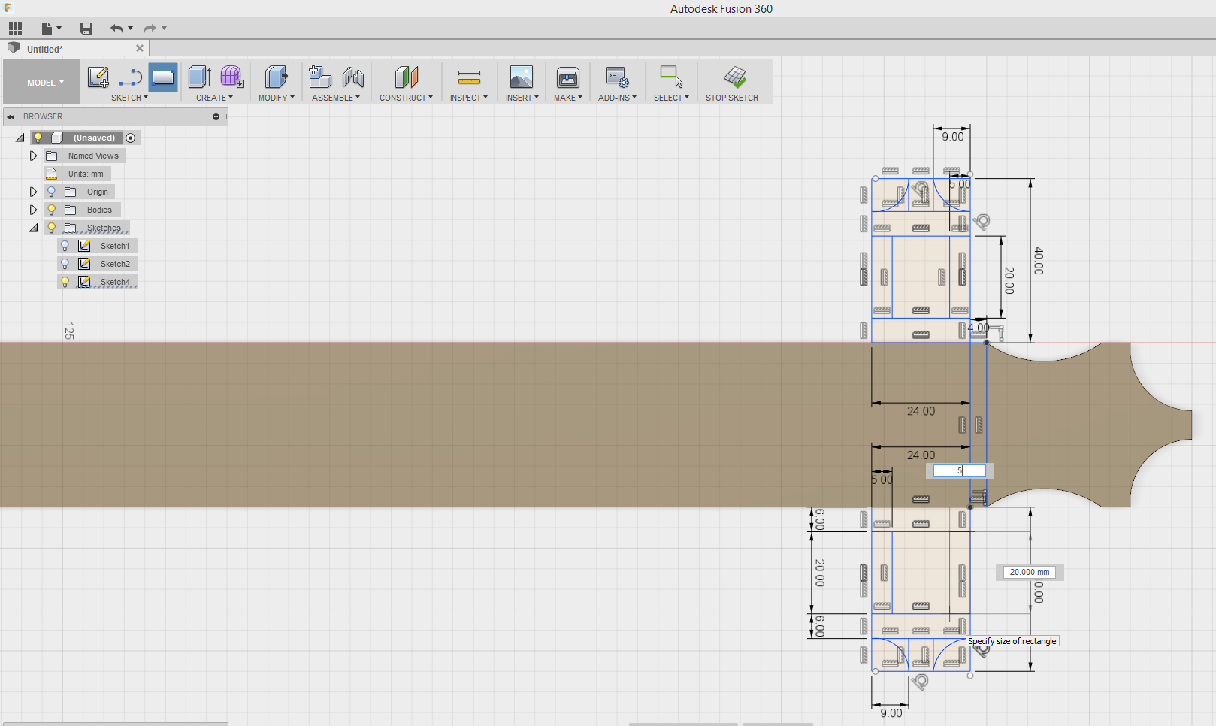Close the Untitled* document tab

(140, 48)
